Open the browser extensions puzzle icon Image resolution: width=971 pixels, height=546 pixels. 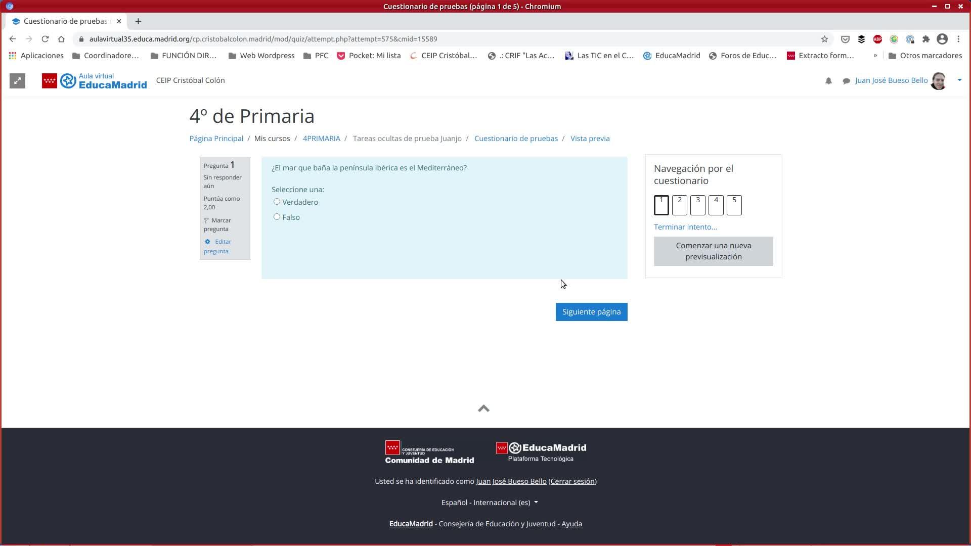point(926,39)
